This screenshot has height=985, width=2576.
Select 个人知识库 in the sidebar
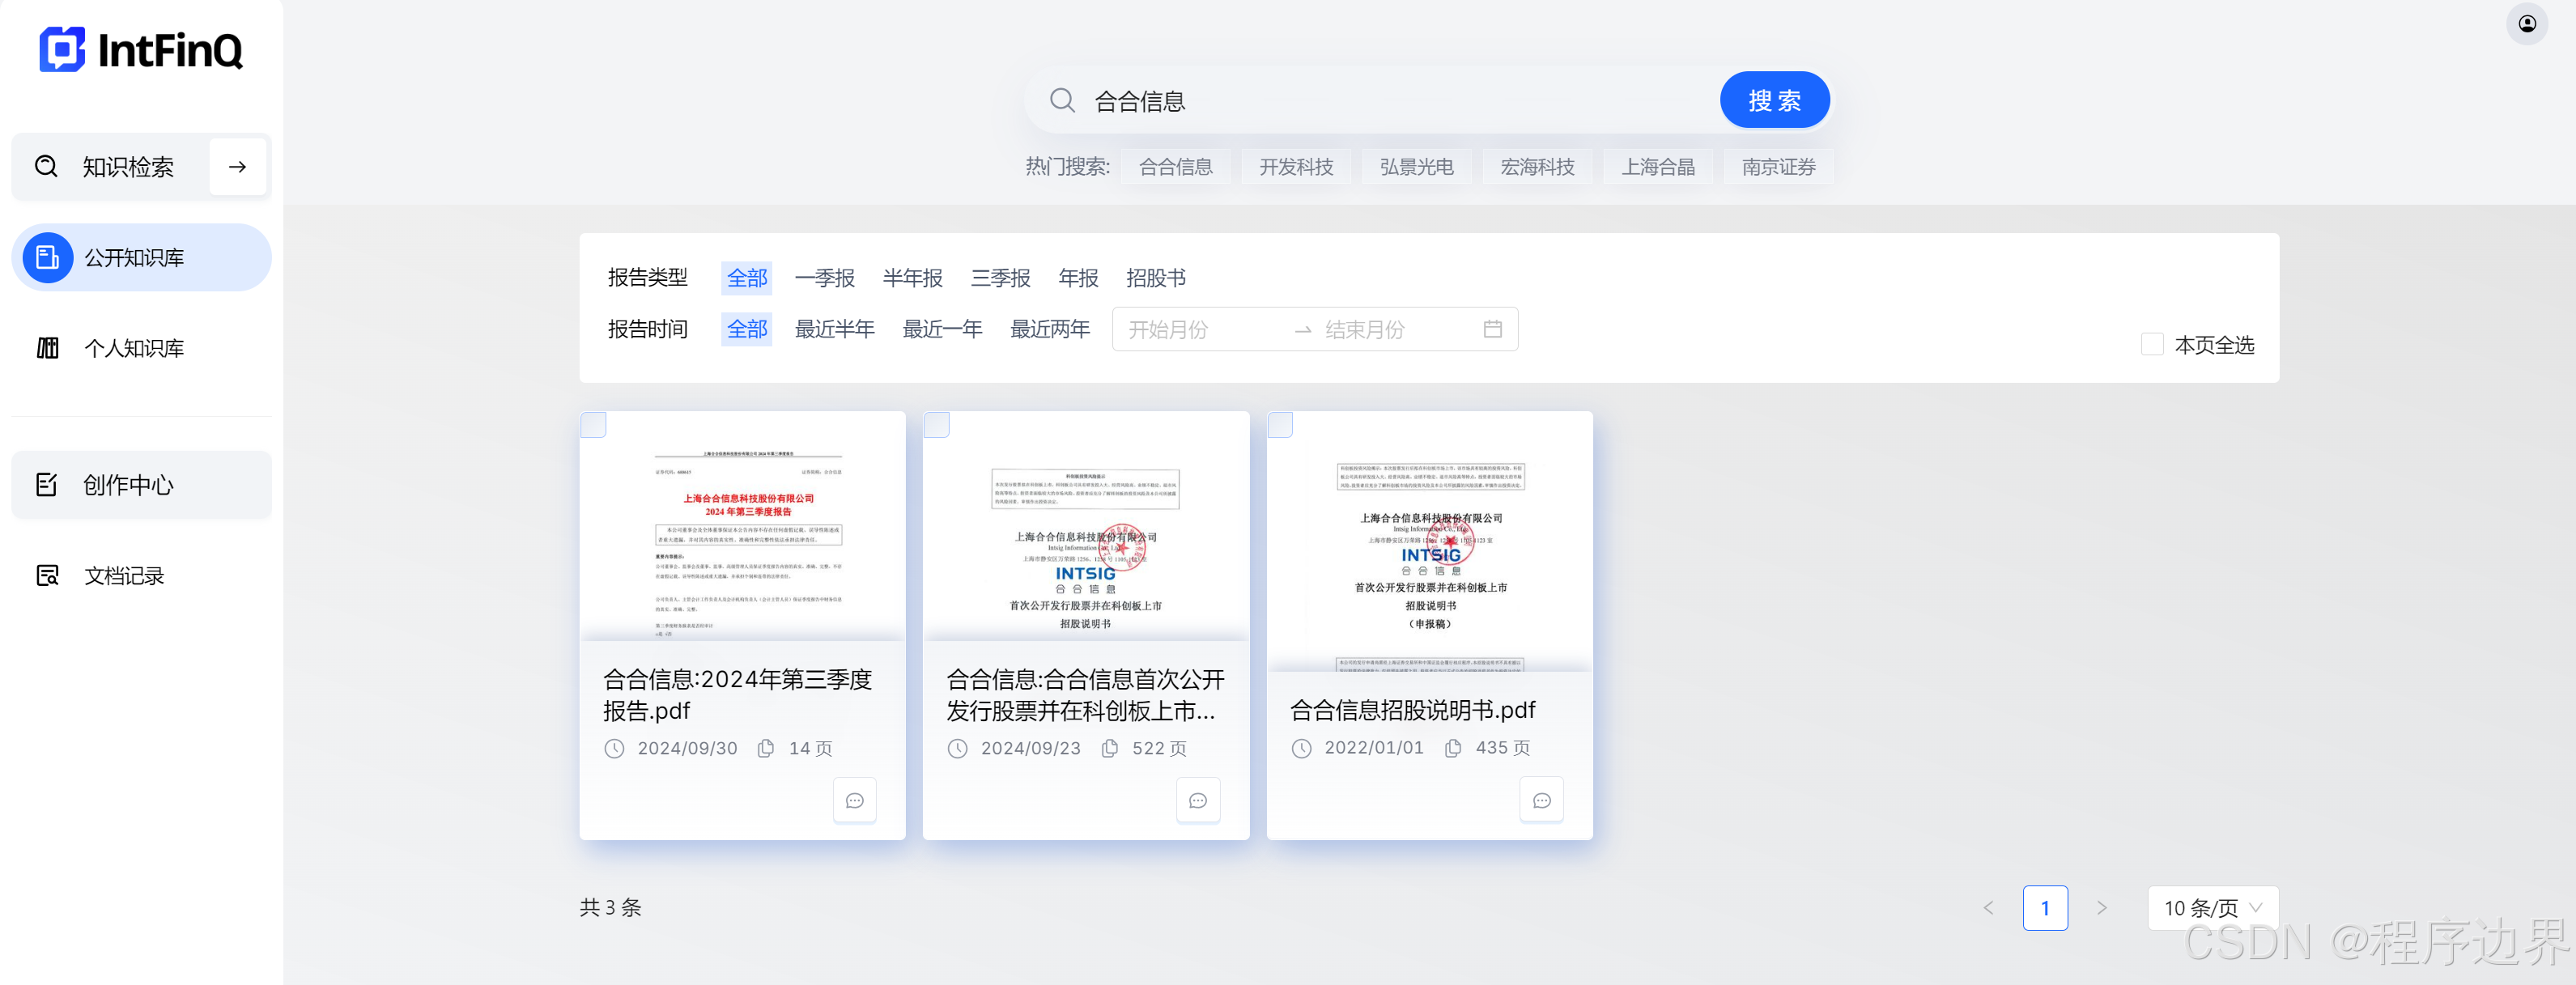[133, 348]
